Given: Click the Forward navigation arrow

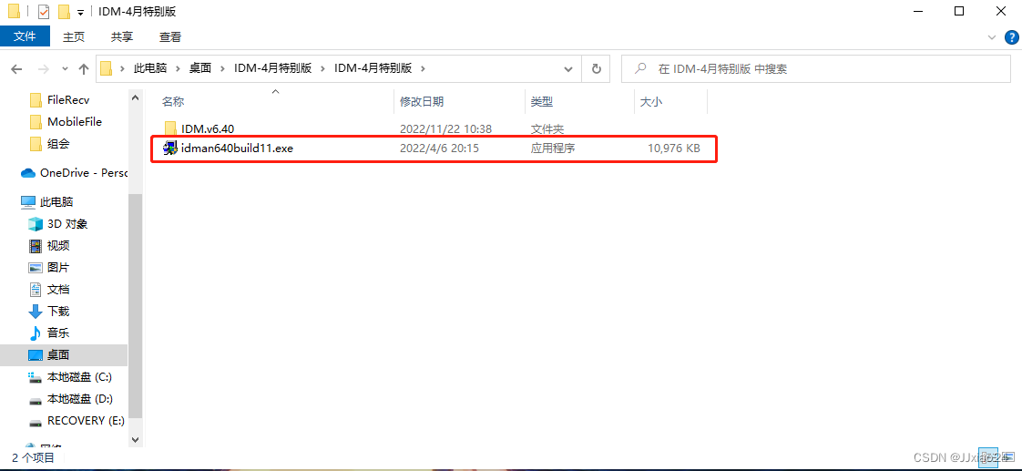Looking at the screenshot, I should point(43,68).
